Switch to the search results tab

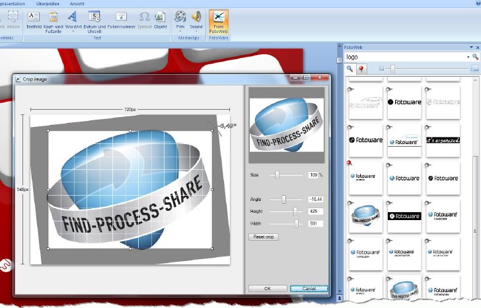(x=350, y=69)
